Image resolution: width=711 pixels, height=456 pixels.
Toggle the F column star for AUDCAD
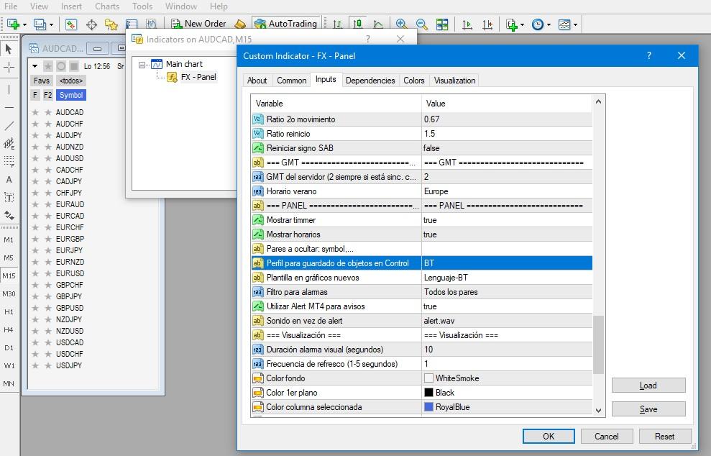click(35, 112)
